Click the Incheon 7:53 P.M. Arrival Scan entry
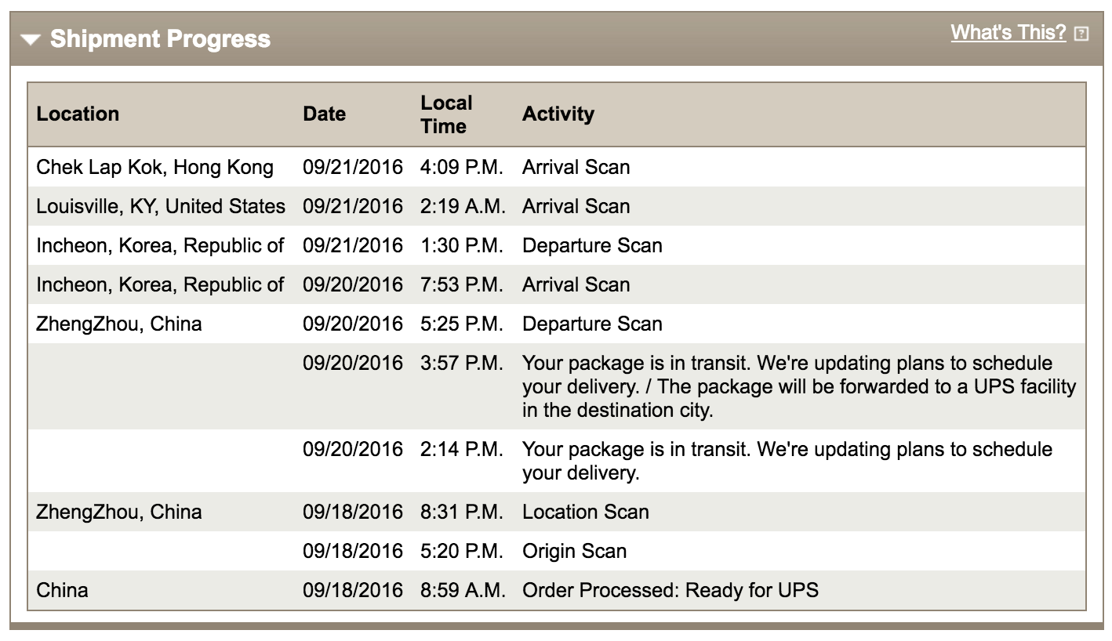Screen dimensions: 1112x641 click(x=557, y=284)
